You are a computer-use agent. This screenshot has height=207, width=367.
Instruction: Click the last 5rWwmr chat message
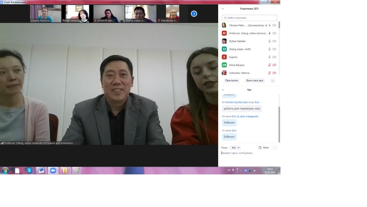[x=229, y=137]
